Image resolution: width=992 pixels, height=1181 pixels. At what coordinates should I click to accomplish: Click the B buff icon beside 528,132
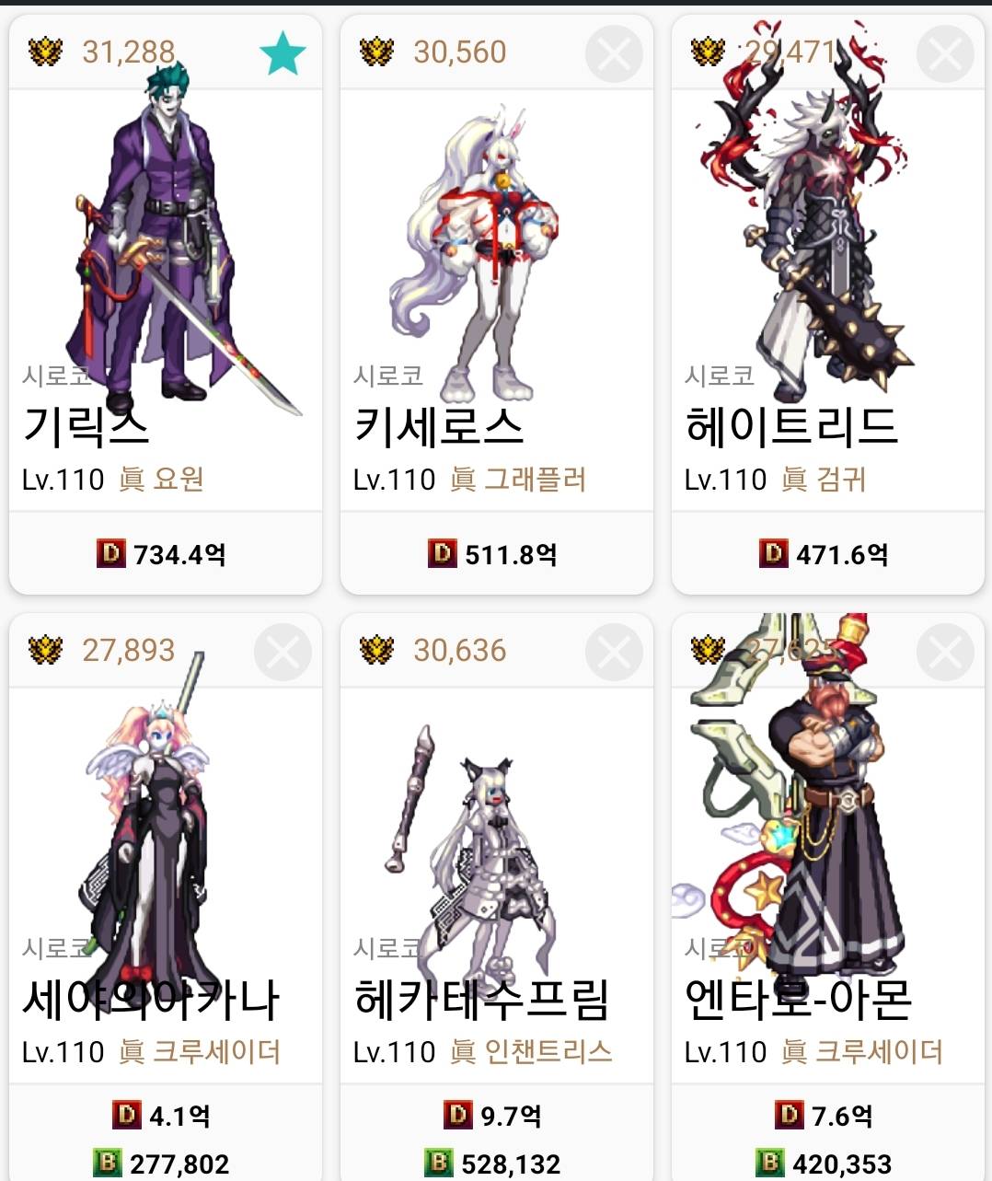coord(439,1163)
